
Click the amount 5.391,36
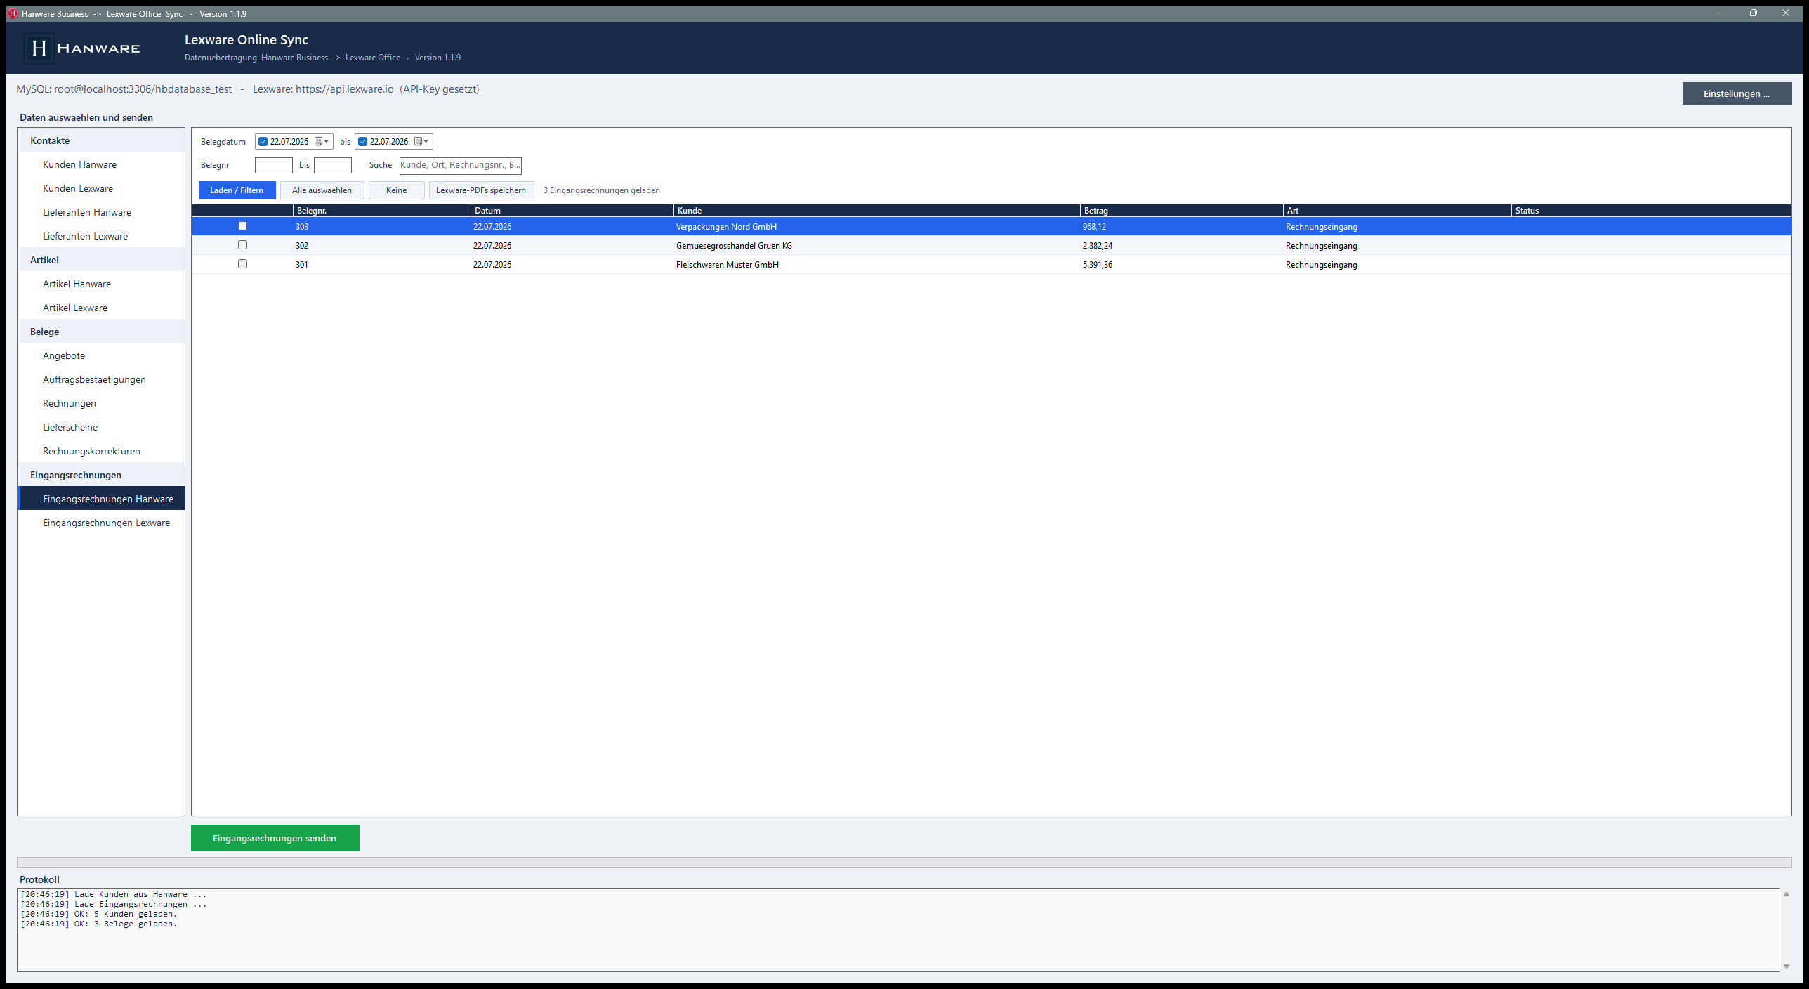1098,264
